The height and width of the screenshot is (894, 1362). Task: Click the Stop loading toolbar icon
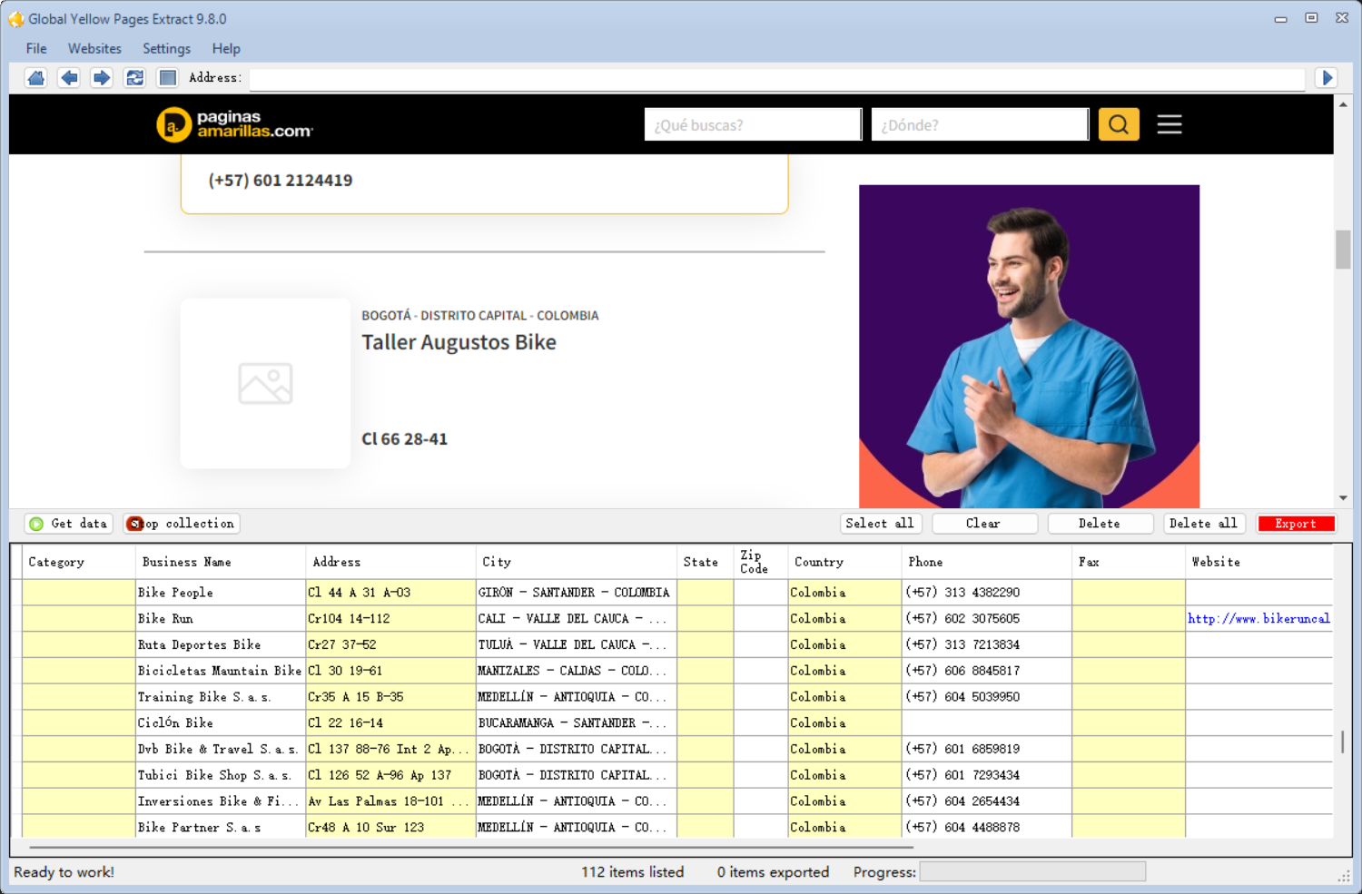[167, 78]
